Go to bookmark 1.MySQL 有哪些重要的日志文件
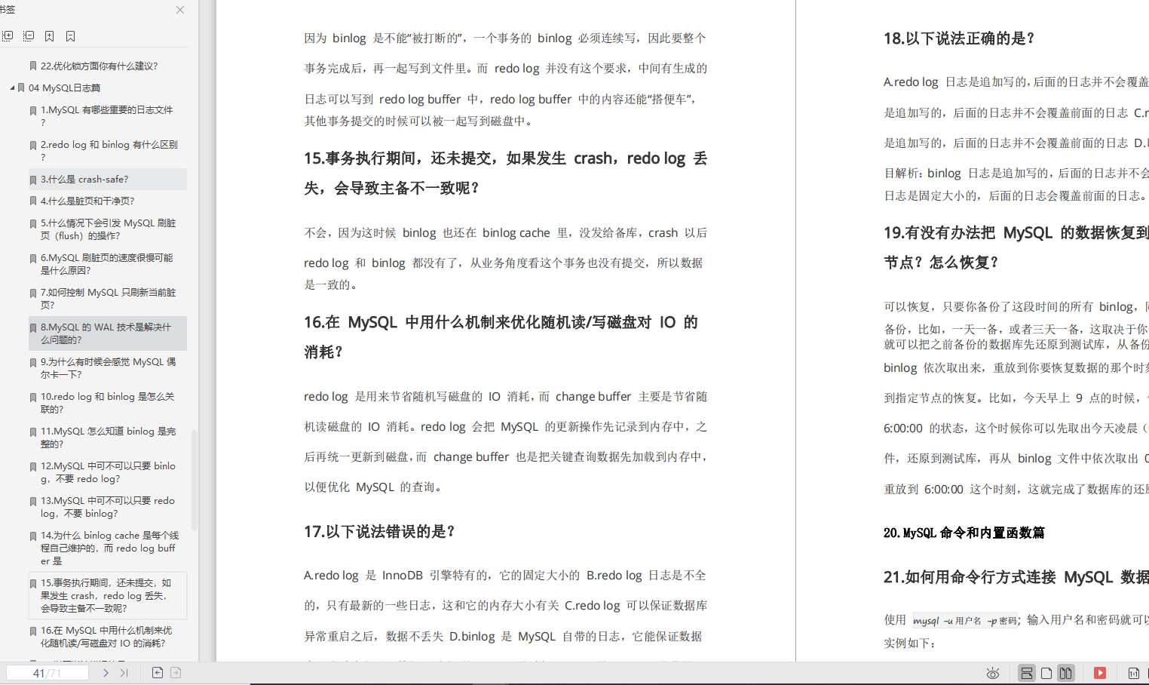 click(x=107, y=116)
